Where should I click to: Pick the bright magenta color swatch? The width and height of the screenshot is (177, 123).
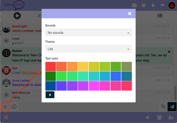94,86
